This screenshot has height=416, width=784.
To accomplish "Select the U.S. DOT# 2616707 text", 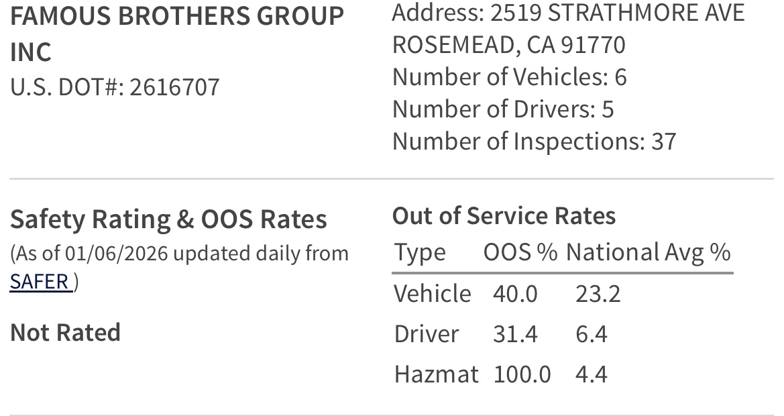I will point(115,87).
